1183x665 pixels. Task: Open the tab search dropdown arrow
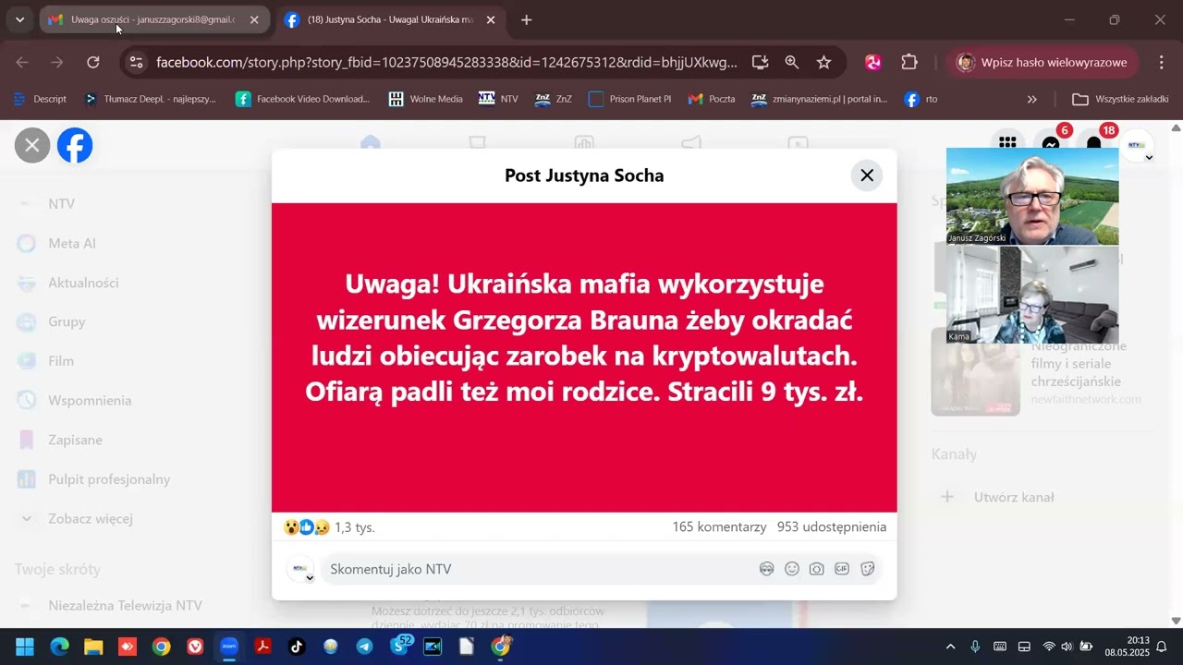[x=19, y=19]
